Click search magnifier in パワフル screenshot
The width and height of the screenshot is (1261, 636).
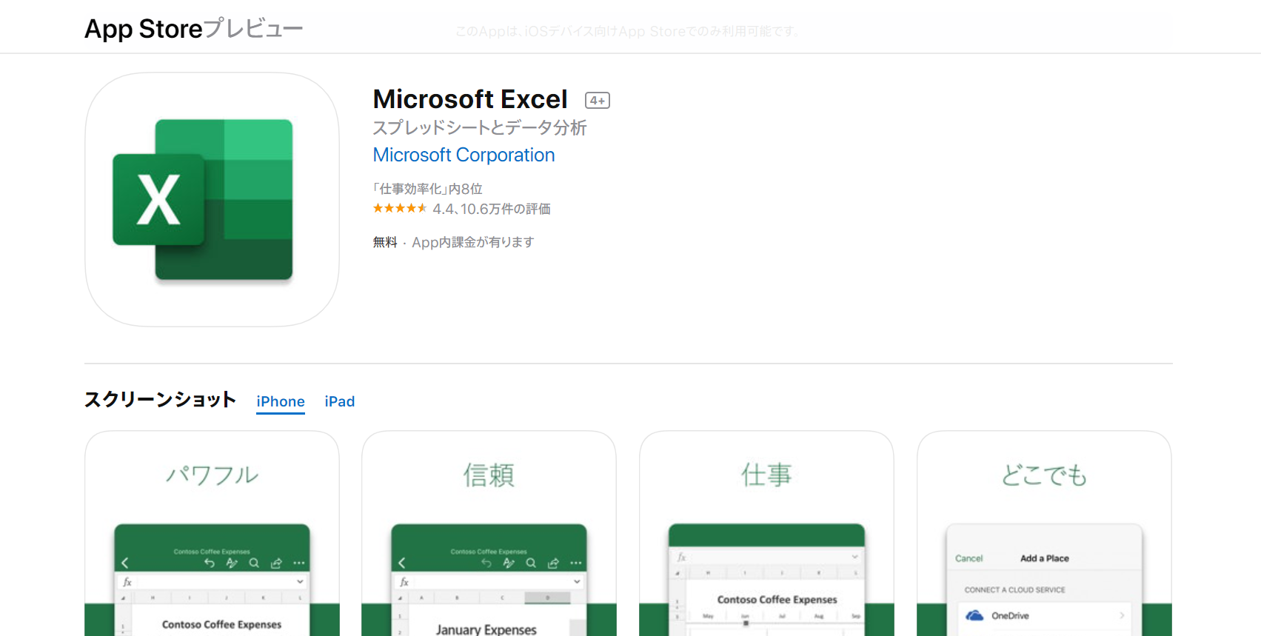(x=254, y=563)
